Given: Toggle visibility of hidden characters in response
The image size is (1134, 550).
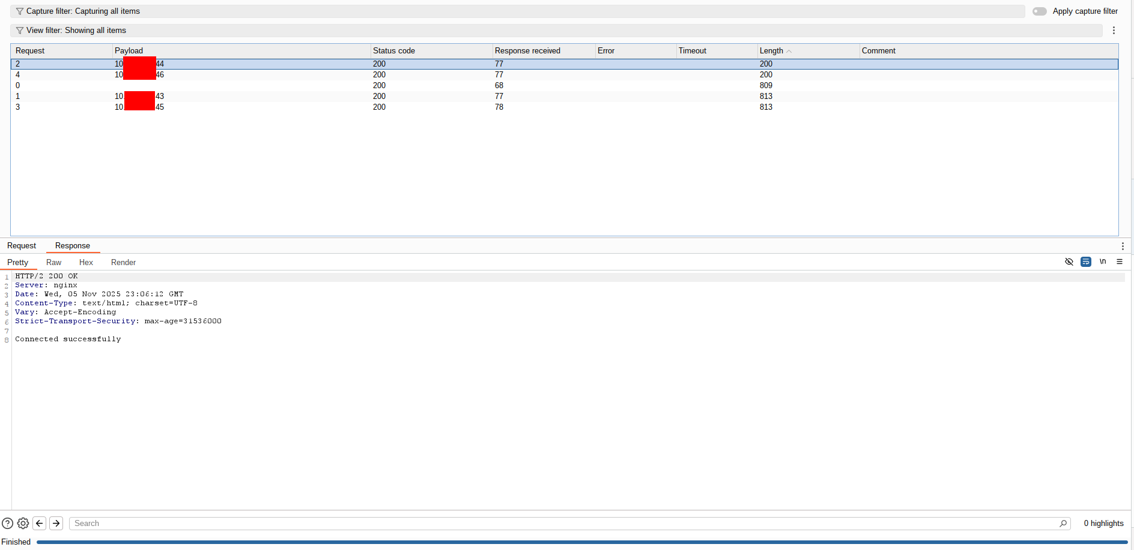Looking at the screenshot, I should (x=1069, y=262).
